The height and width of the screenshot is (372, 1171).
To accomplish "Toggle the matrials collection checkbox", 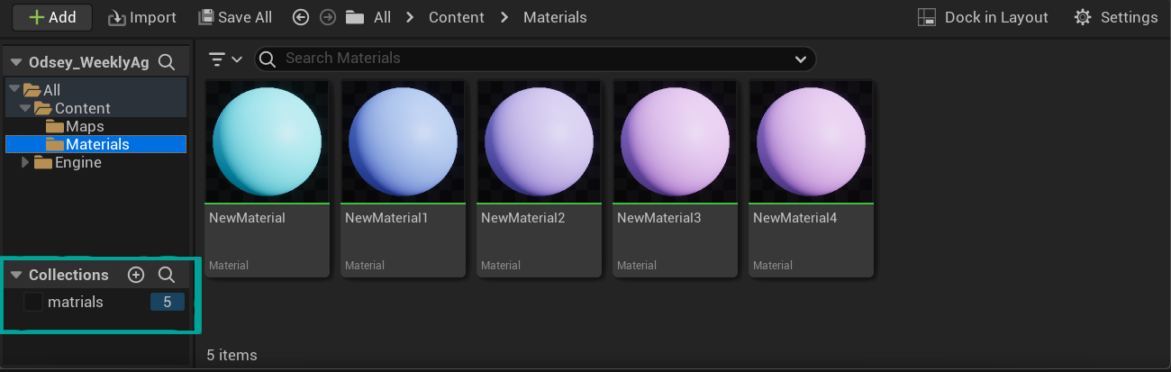I will [33, 302].
